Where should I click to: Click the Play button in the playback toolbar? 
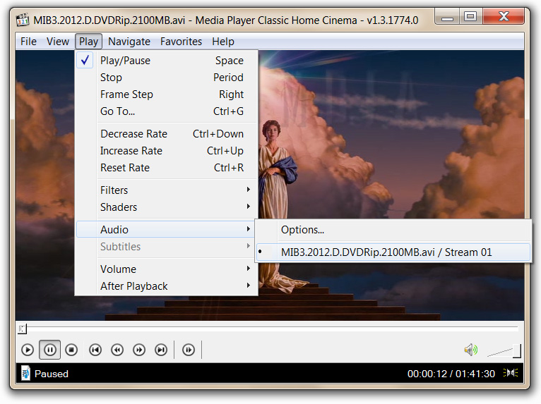[28, 350]
